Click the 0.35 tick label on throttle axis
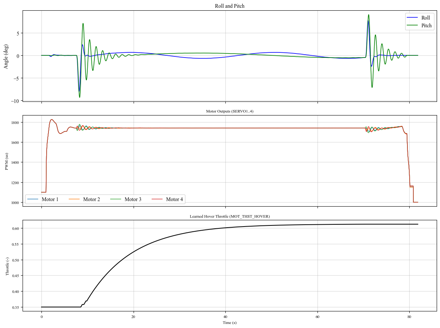This screenshot has width=440, height=328. point(16,307)
